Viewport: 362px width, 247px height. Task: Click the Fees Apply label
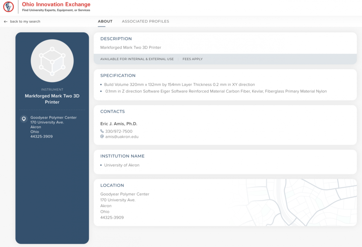192,59
